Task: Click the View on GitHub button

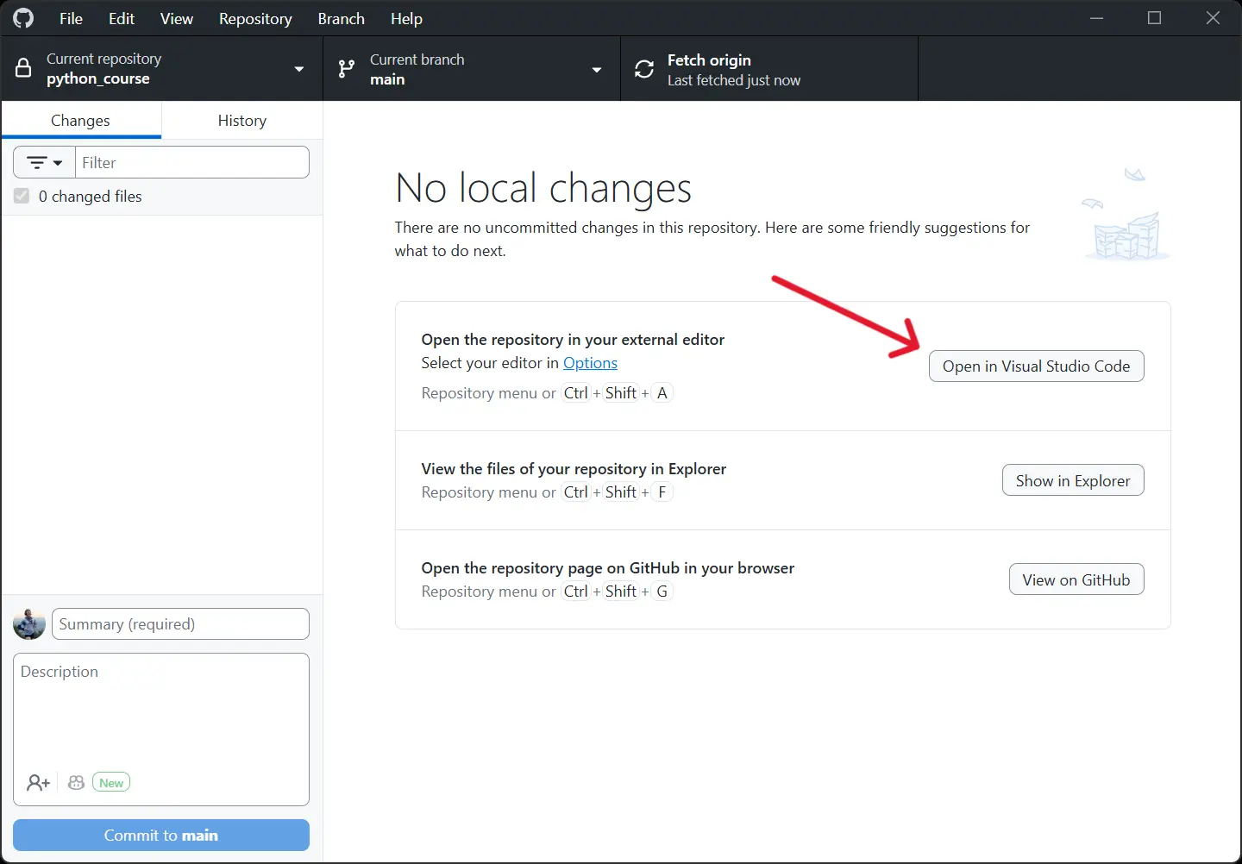Action: 1076,579
